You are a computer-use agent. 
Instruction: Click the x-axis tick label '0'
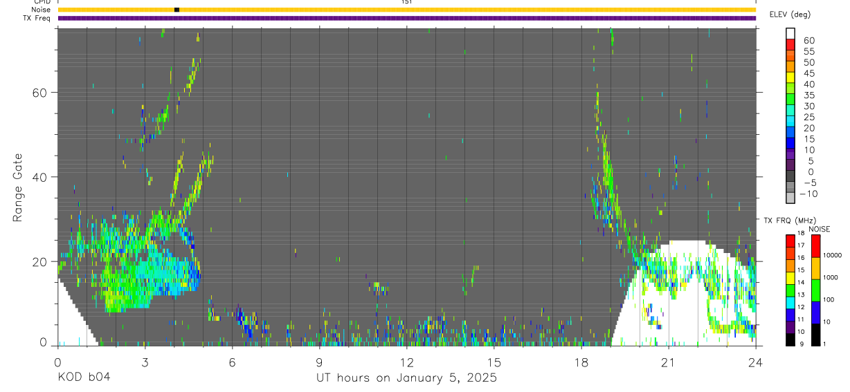point(57,362)
